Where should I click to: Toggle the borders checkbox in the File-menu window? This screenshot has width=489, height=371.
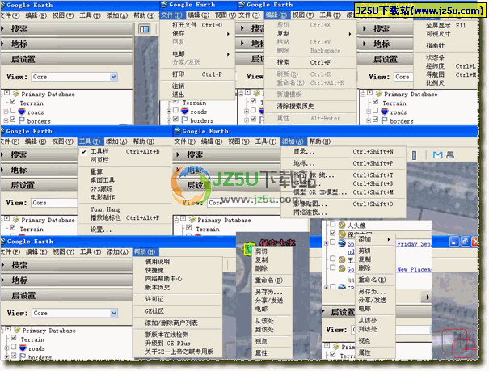point(176,119)
